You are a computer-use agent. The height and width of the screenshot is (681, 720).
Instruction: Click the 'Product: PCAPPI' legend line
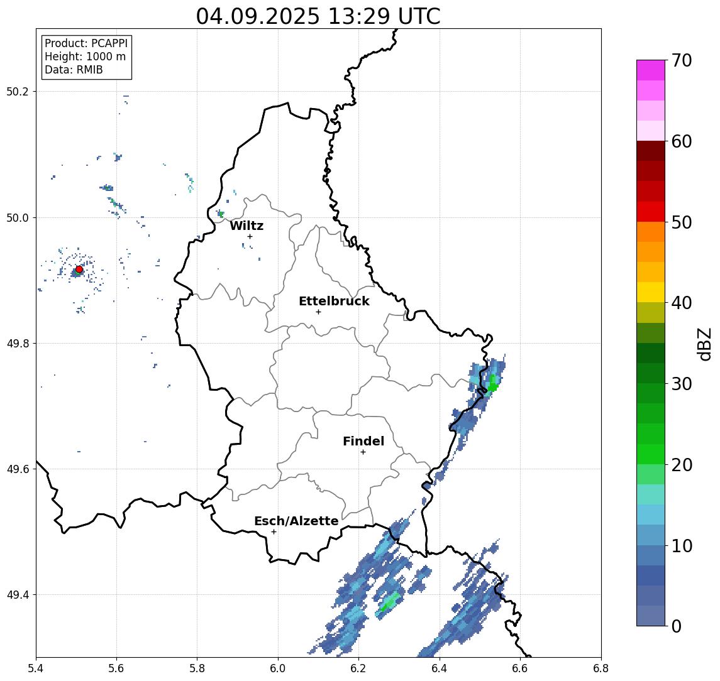pos(86,43)
